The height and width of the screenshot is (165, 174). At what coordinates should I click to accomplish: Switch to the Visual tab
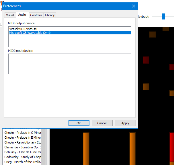tap(10, 15)
